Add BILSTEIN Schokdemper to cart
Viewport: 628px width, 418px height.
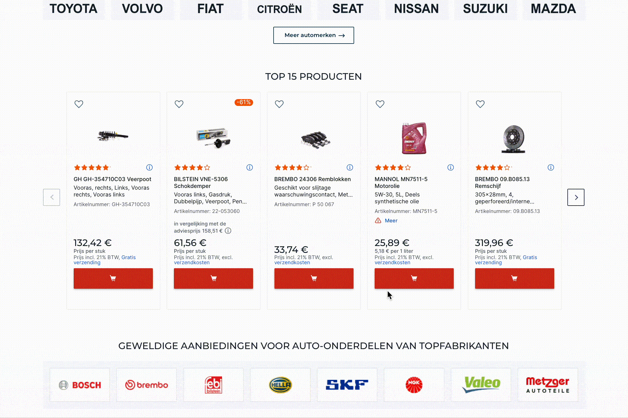pos(214,278)
